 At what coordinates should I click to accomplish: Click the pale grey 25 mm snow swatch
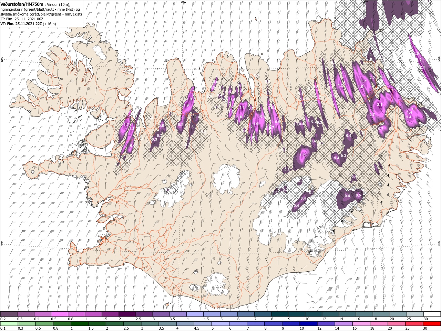coord(415,314)
